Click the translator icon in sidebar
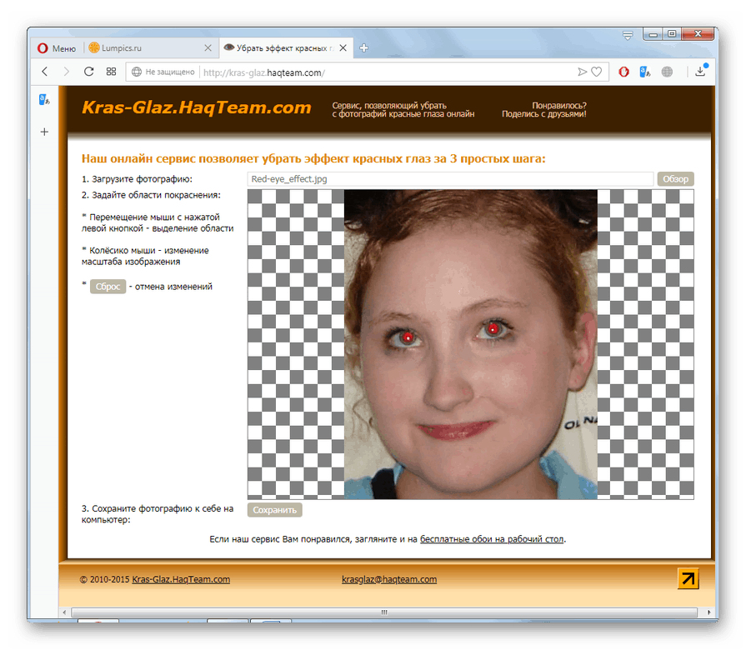 (x=44, y=100)
